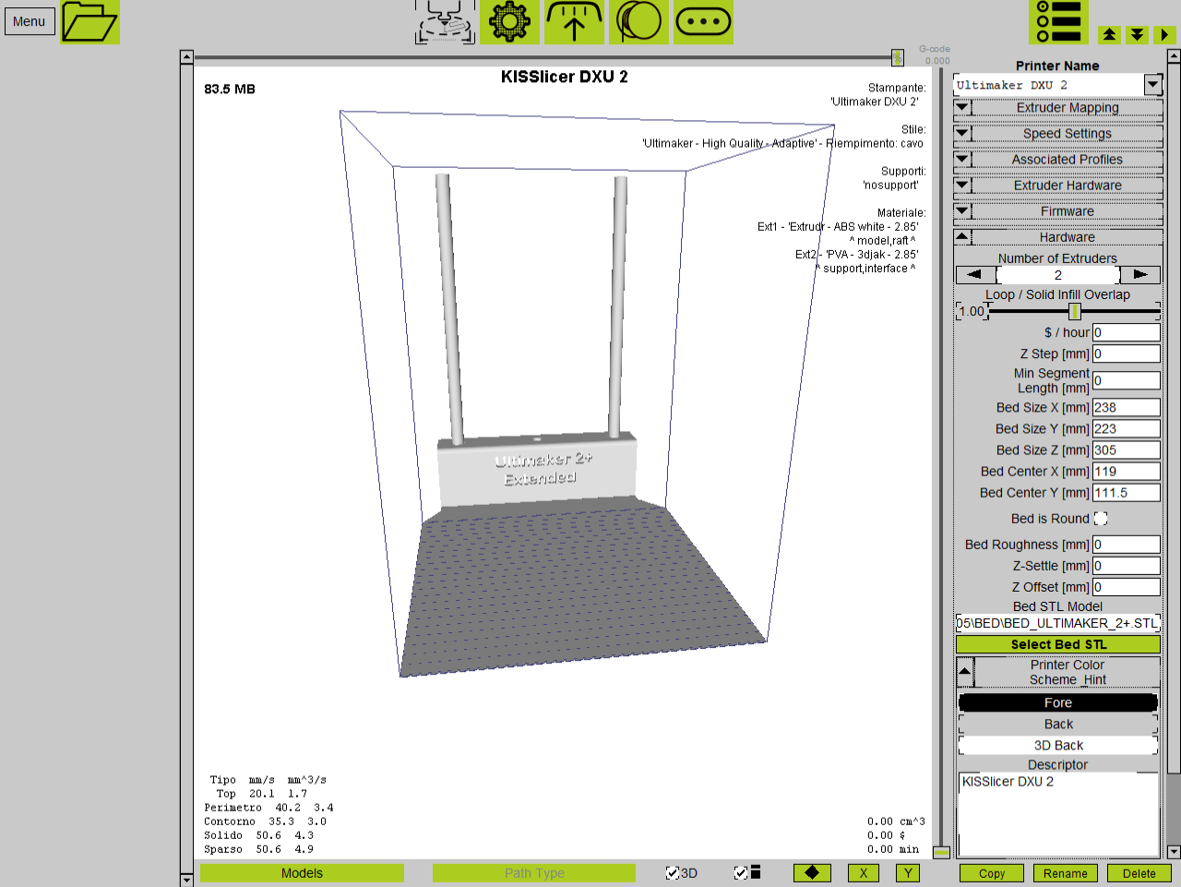
Task: Click the Loop / Solid Infill Overlap slider
Action: coord(1075,311)
